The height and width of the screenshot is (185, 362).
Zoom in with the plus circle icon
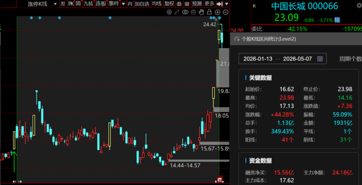pyautogui.click(x=218, y=12)
